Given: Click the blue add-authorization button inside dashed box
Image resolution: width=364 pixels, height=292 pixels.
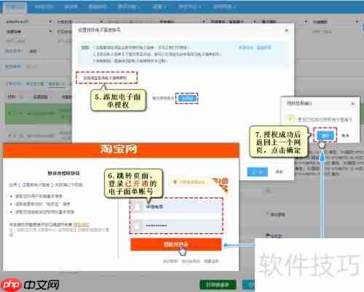Looking at the screenshot, I should pyautogui.click(x=186, y=98).
